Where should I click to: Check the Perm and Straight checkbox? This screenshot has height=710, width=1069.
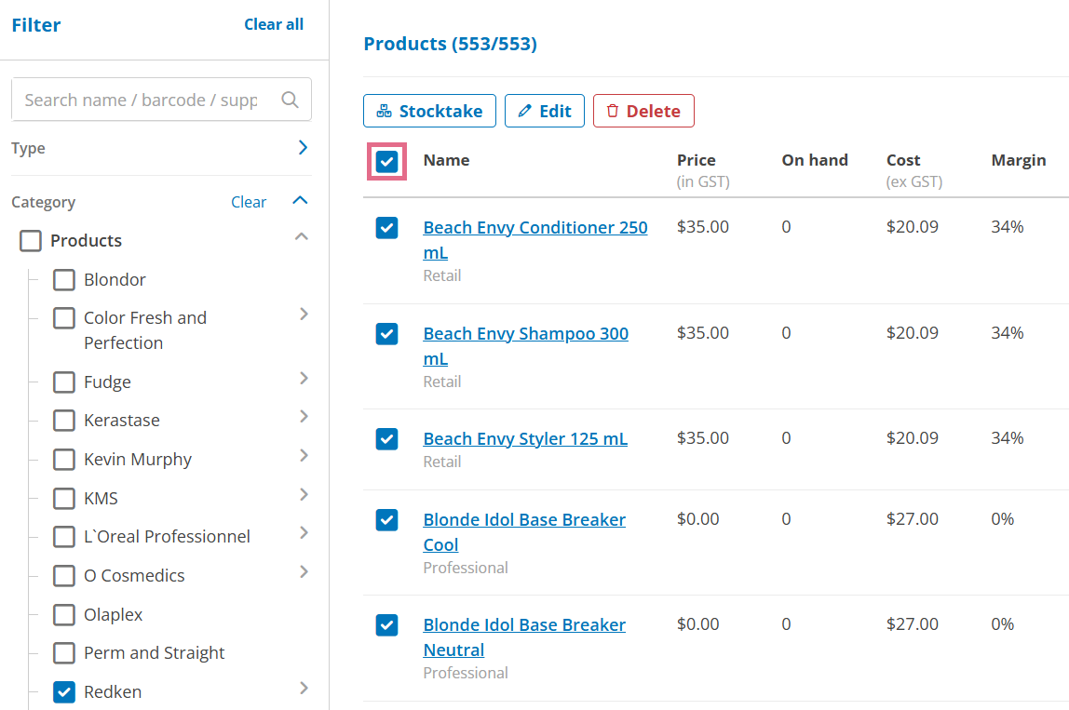[64, 652]
